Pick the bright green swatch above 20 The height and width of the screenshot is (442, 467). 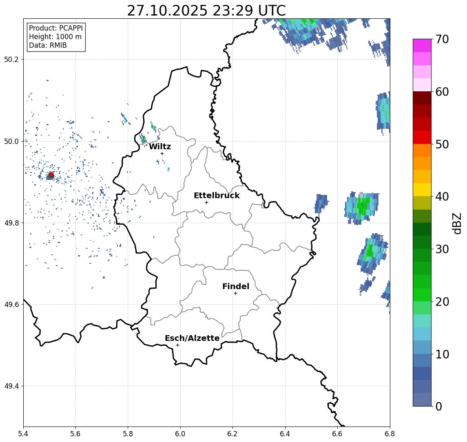[x=422, y=294]
